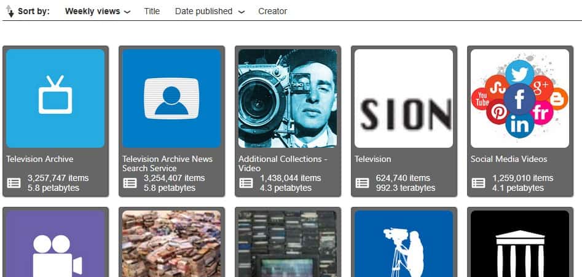Open the blue cameraman silhouette collection
The height and width of the screenshot is (277, 582).
click(404, 246)
